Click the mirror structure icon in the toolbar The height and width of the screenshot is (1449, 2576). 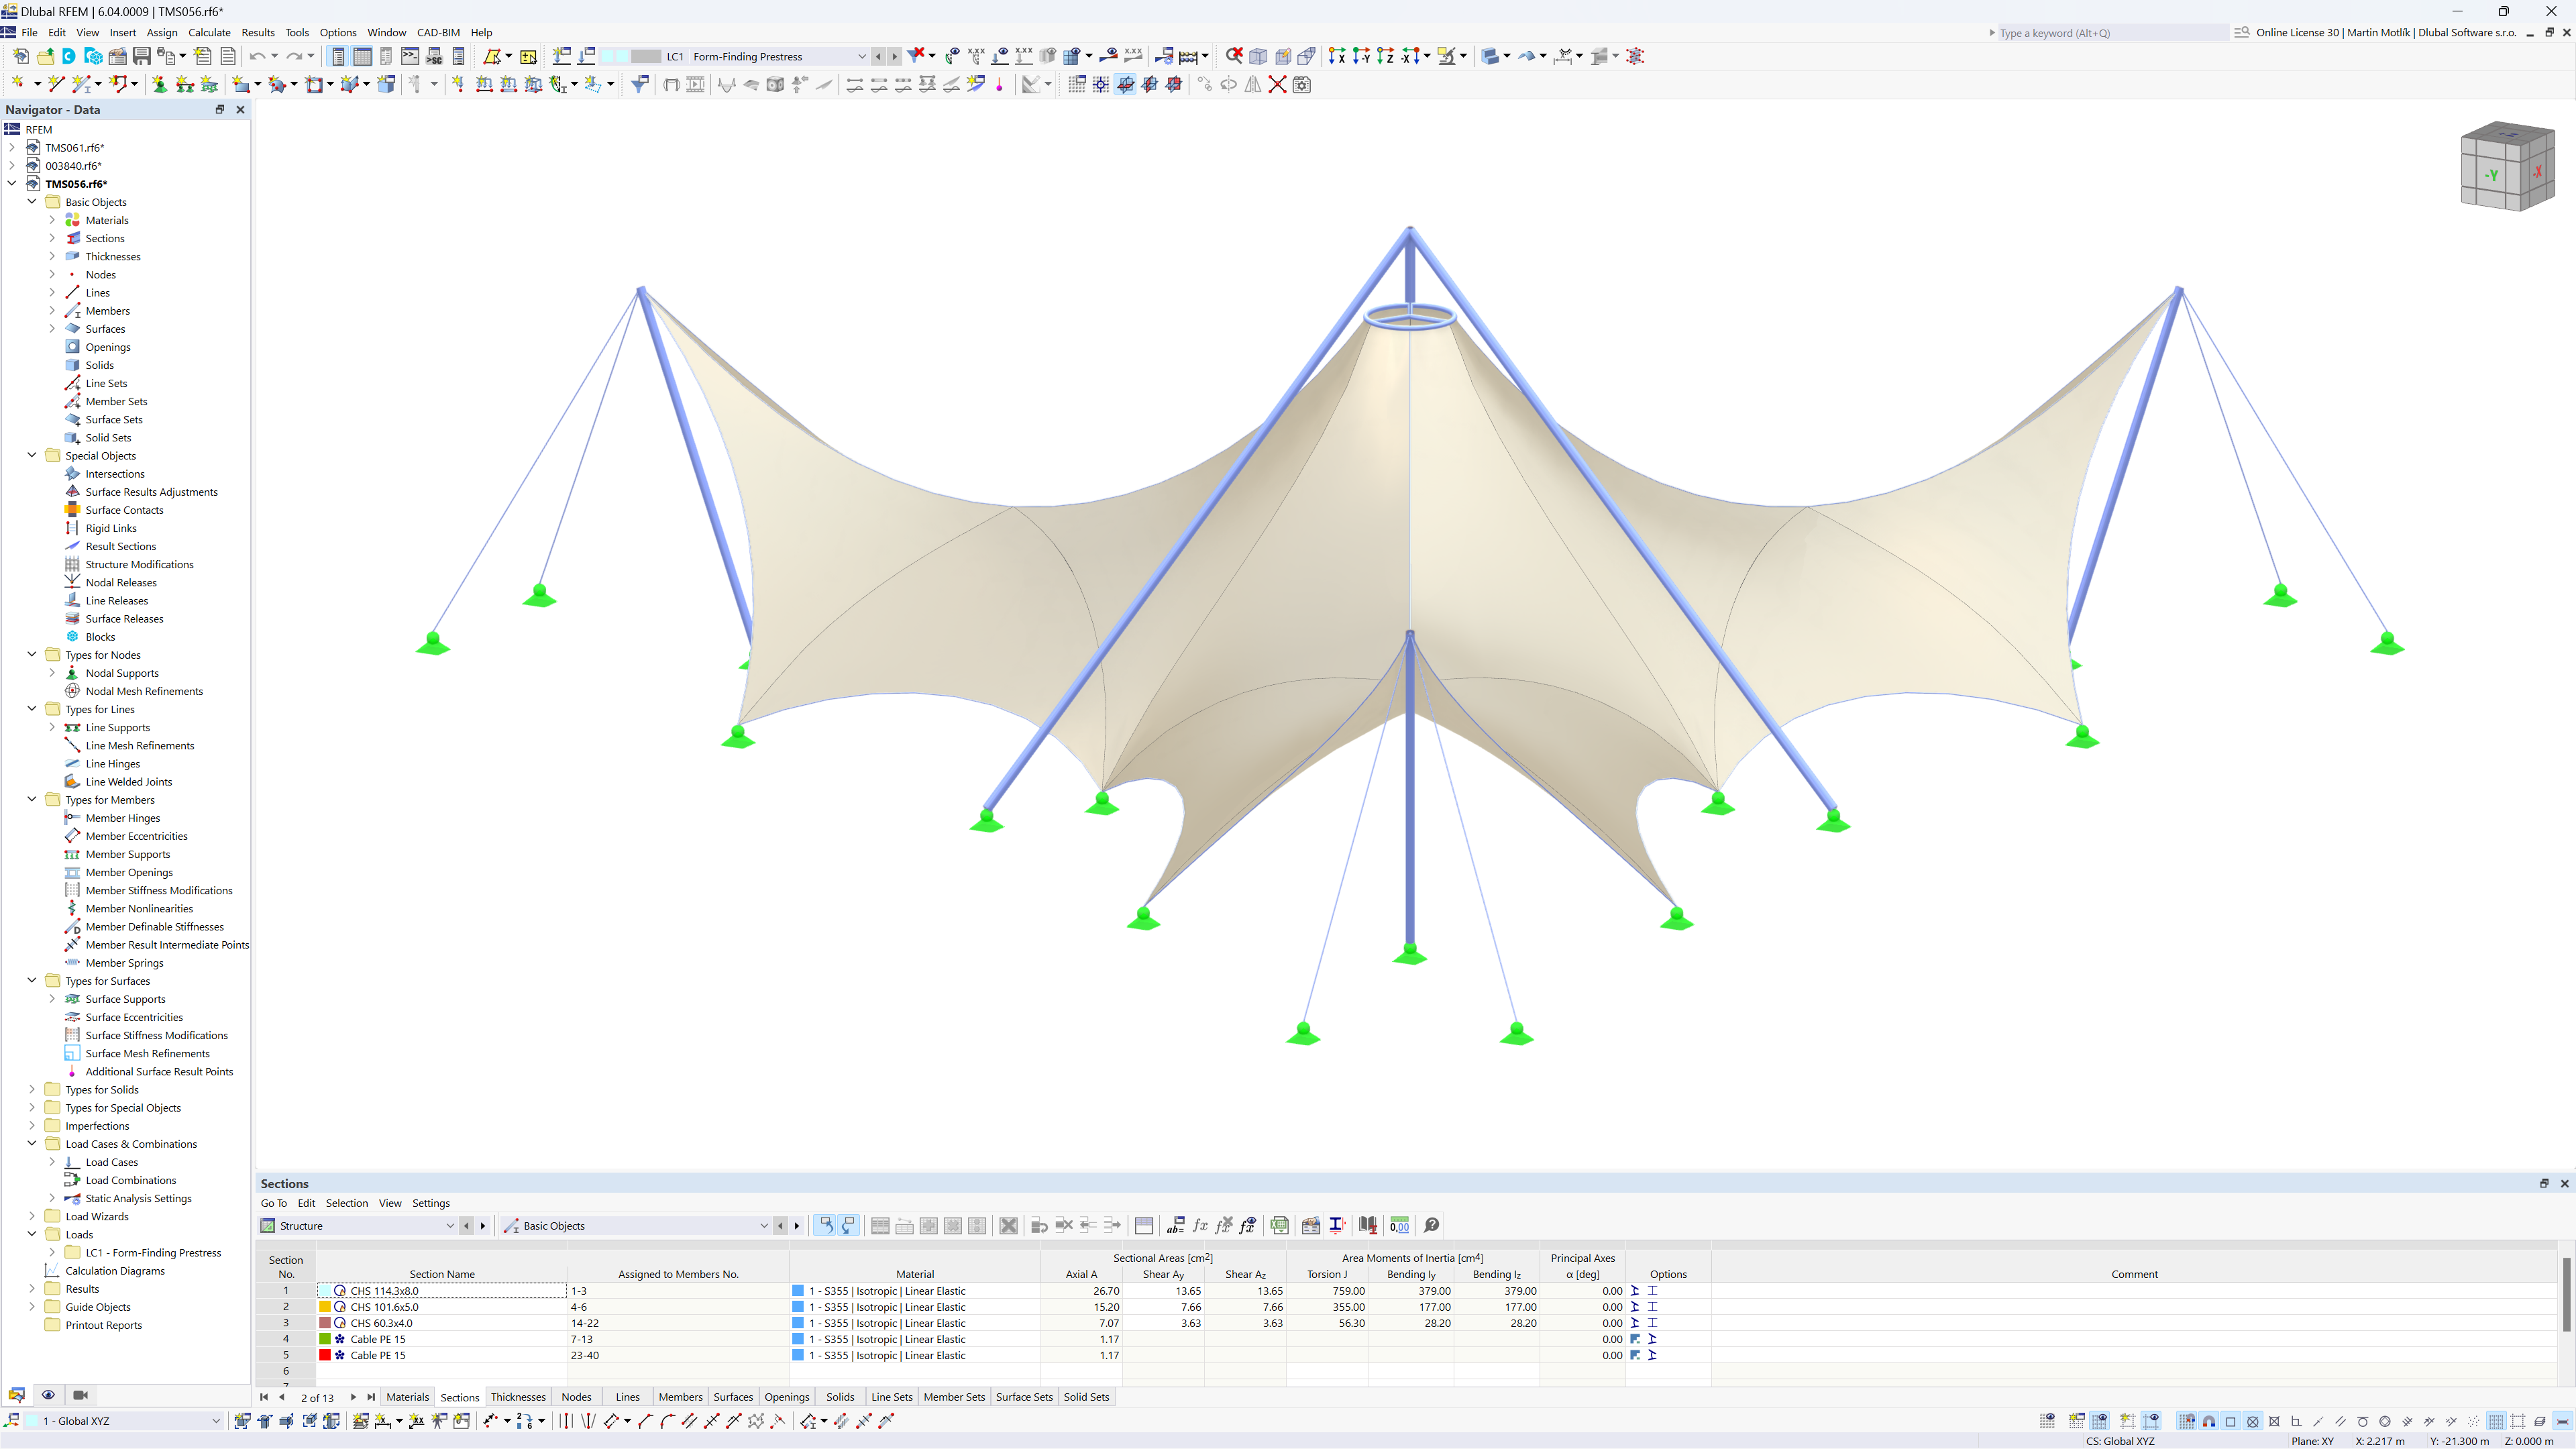[1252, 84]
